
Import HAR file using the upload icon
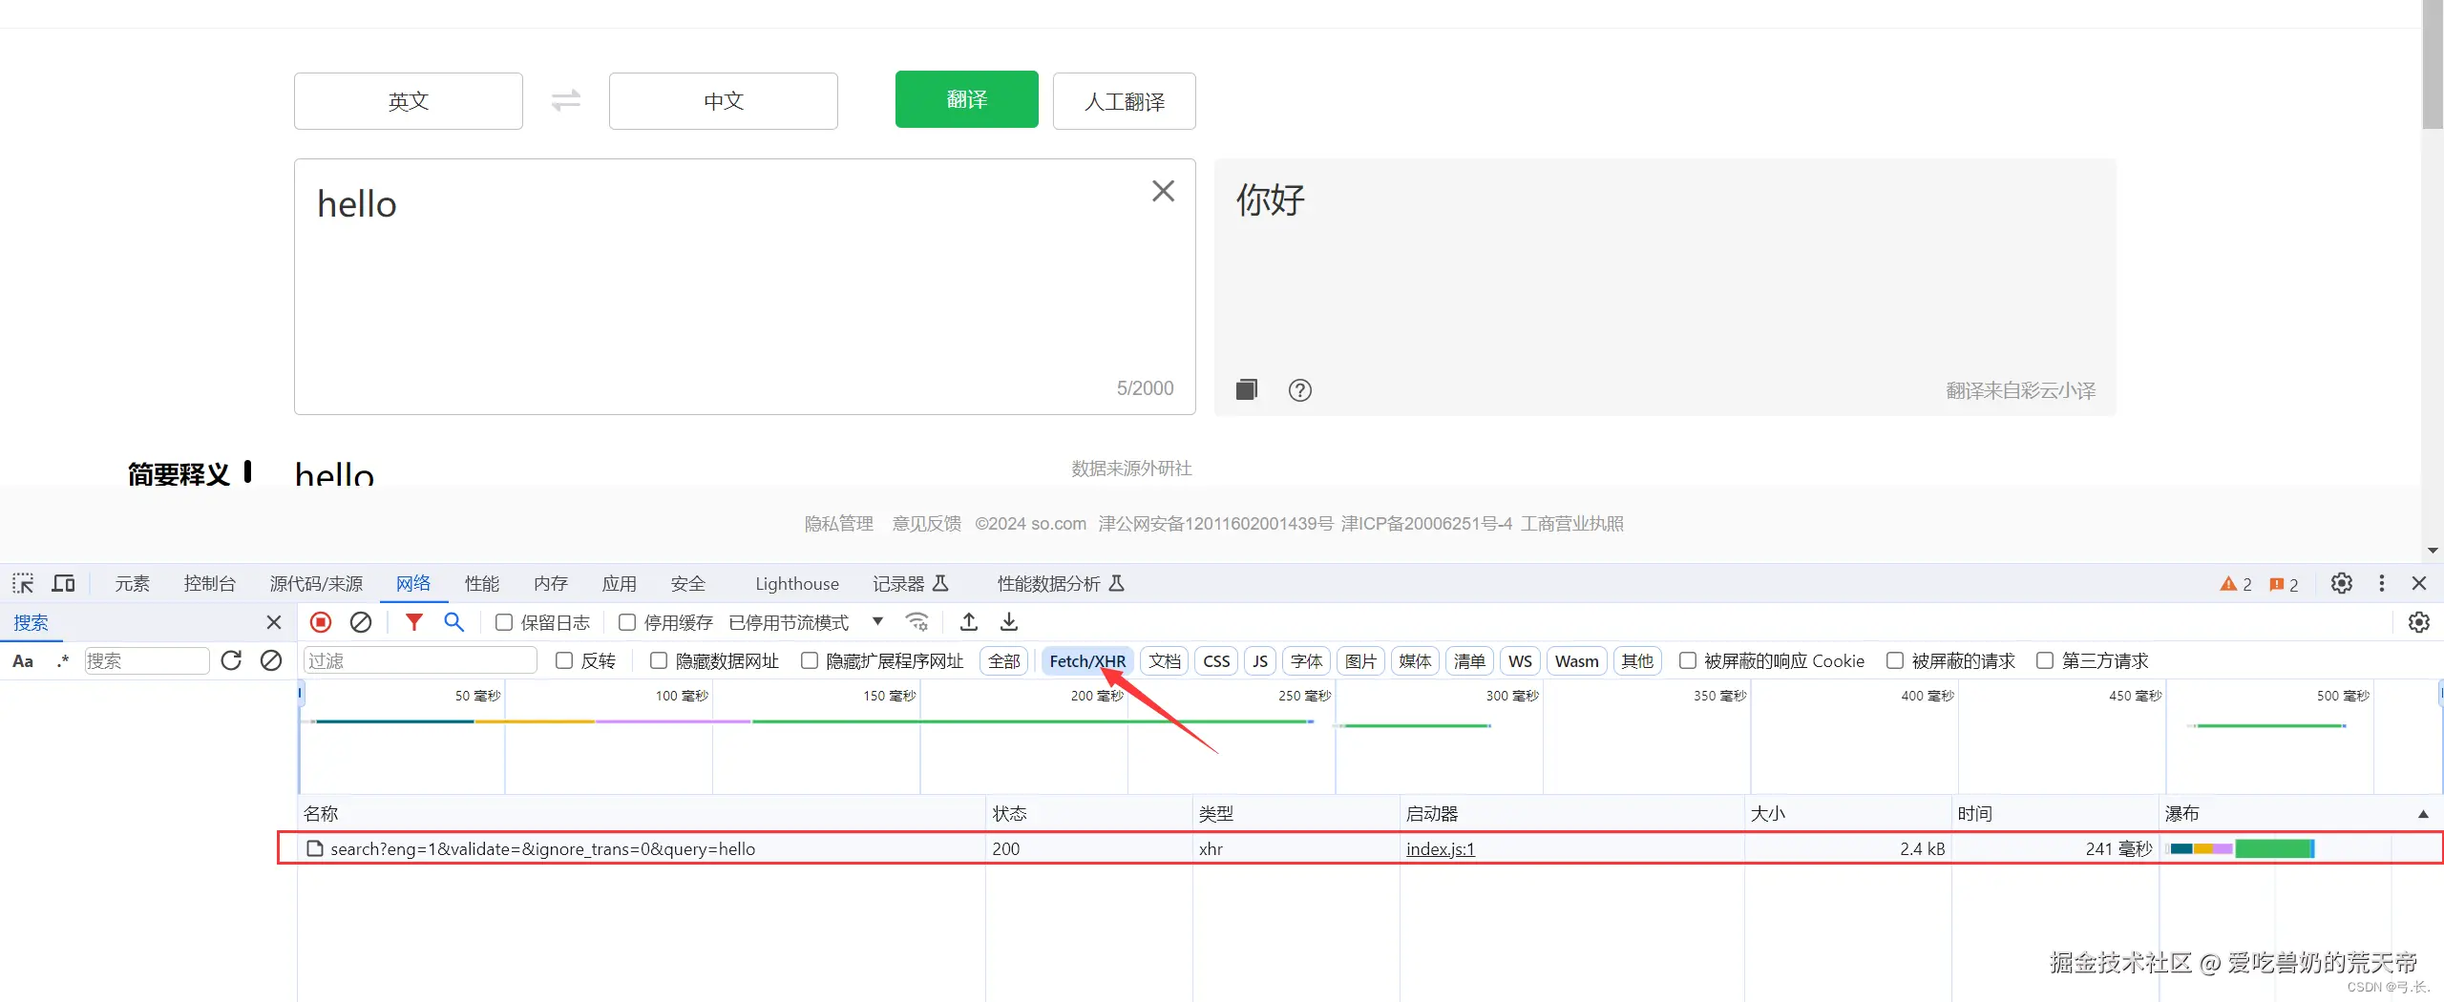tap(968, 621)
